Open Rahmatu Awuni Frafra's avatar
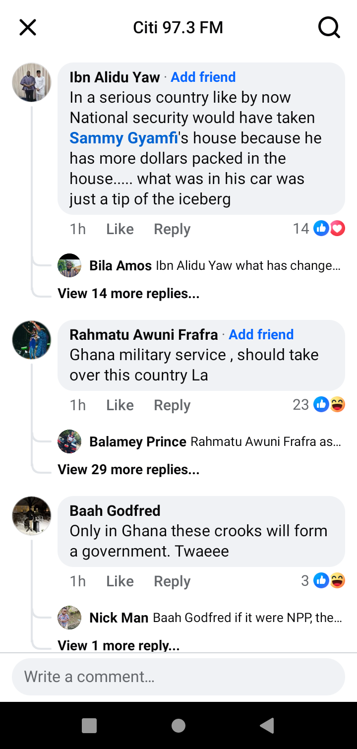 pos(32,340)
